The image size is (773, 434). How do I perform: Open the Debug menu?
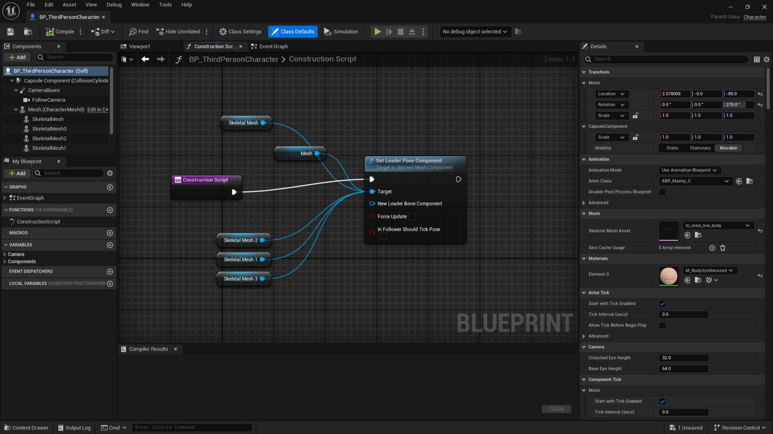pyautogui.click(x=114, y=5)
